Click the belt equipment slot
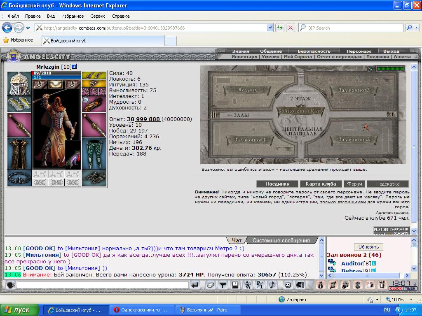 pos(19,178)
